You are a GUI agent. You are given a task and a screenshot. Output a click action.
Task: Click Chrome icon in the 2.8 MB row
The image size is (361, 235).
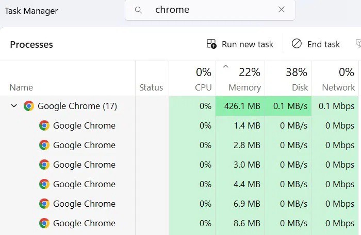pos(44,145)
